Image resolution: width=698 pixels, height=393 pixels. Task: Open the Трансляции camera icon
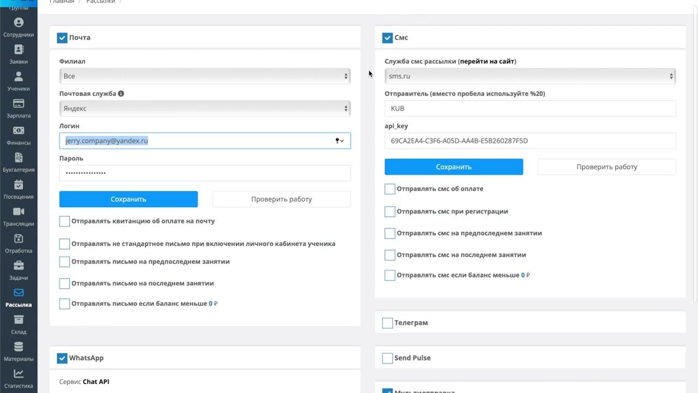tap(19, 212)
